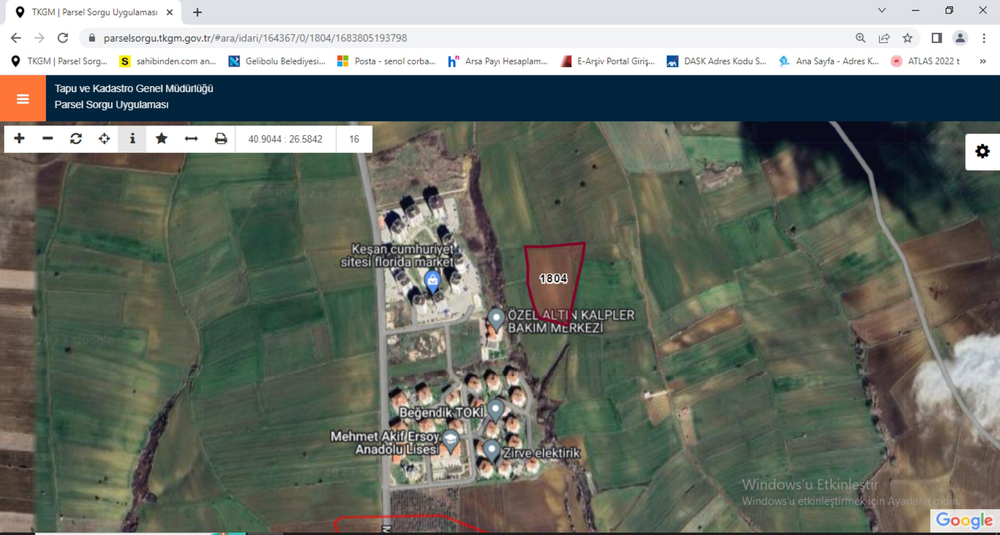Toggle the parcel info tool
This screenshot has height=535, width=1000.
[132, 139]
